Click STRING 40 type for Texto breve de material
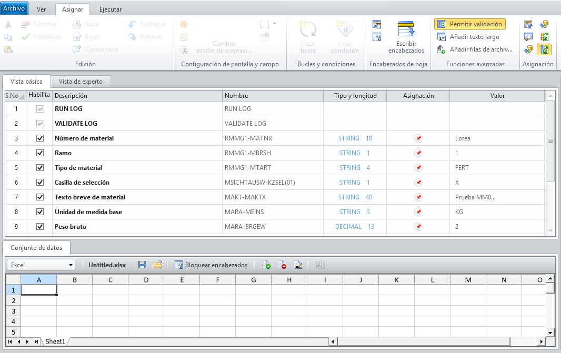Image resolution: width=561 pixels, height=353 pixels. [355, 197]
